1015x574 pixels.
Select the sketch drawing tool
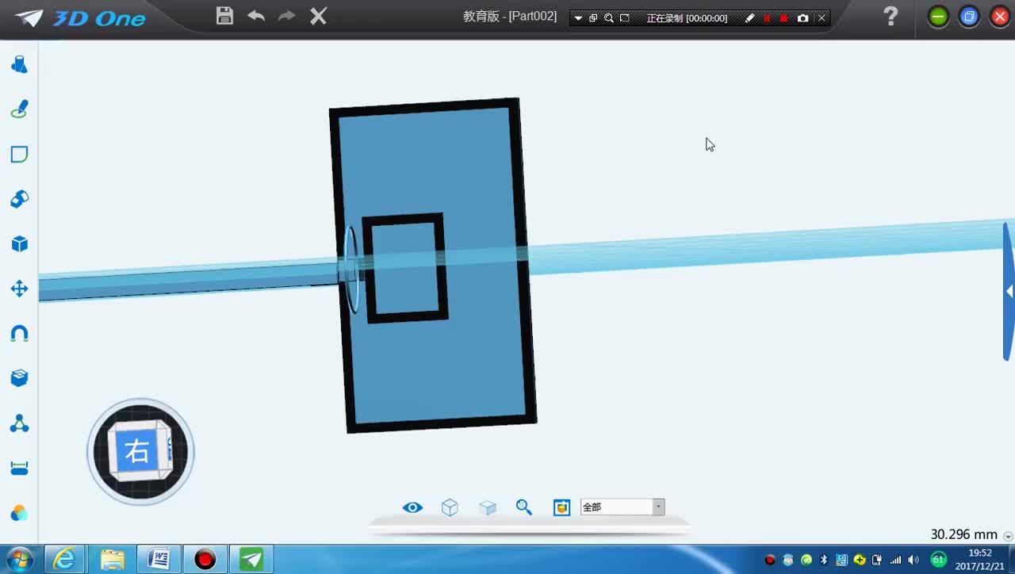pyautogui.click(x=19, y=109)
